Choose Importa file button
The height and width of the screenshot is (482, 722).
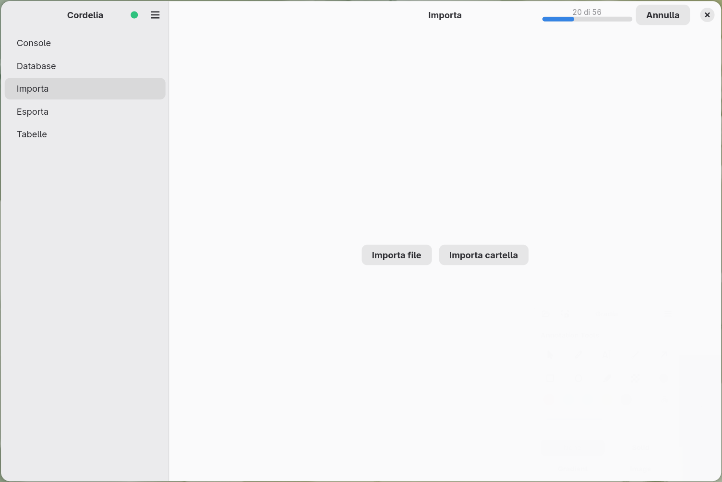(397, 255)
